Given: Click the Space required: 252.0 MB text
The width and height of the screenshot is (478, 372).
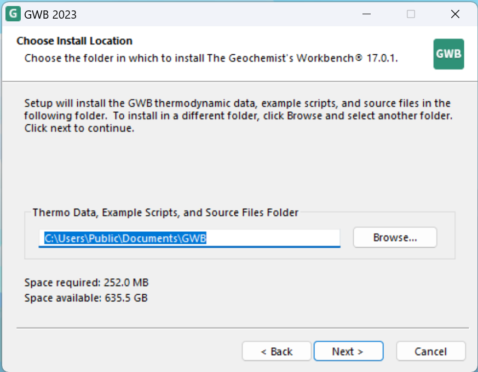Looking at the screenshot, I should (87, 283).
